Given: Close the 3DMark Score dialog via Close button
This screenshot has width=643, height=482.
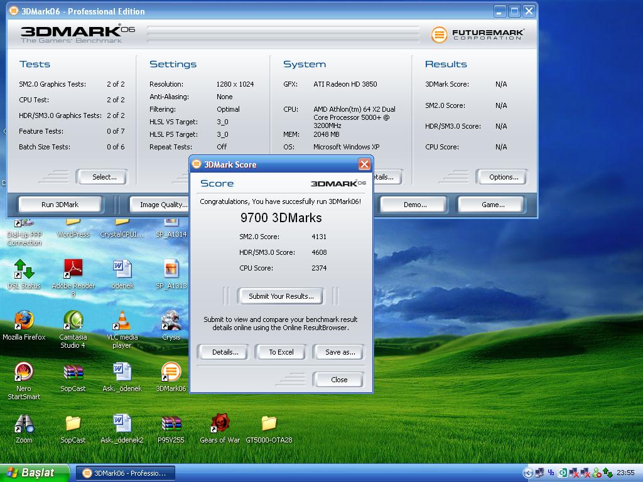Looking at the screenshot, I should point(339,380).
